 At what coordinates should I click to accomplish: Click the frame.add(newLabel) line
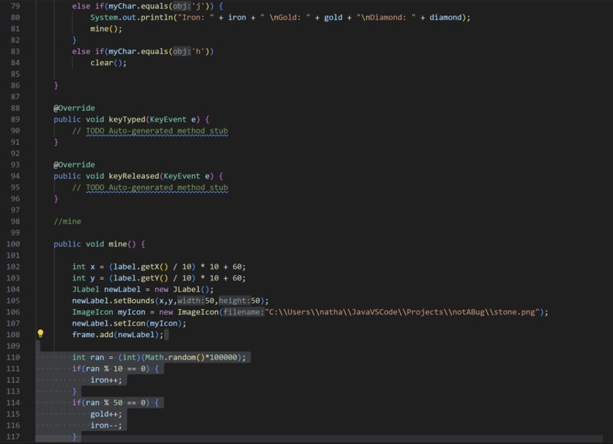tap(118, 335)
